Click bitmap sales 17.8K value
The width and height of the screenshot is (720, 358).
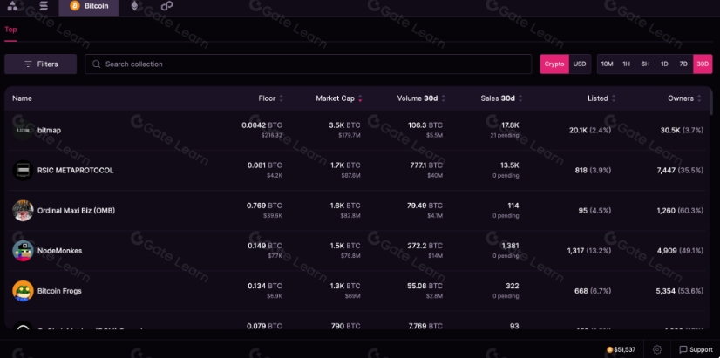(x=510, y=125)
